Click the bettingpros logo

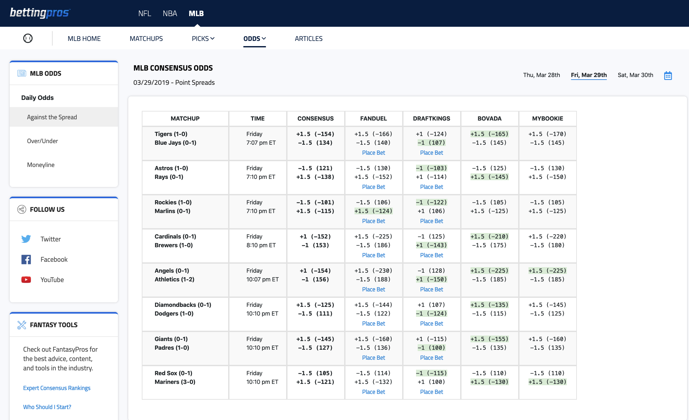coord(40,13)
